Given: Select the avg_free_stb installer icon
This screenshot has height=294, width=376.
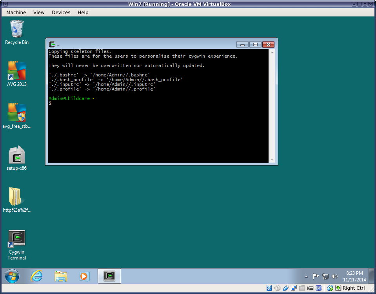Looking at the screenshot, I should pos(16,116).
